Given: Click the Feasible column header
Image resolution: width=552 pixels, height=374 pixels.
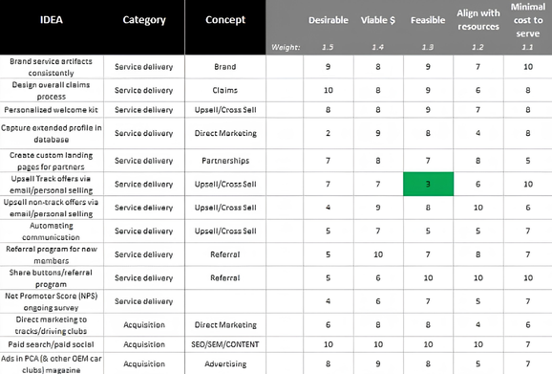Looking at the screenshot, I should 428,20.
